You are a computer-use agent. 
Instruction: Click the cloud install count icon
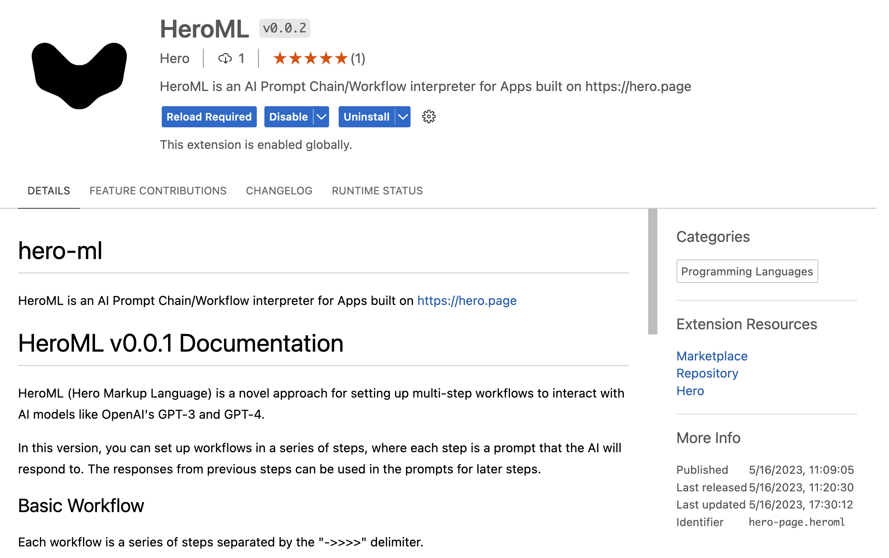pos(225,59)
